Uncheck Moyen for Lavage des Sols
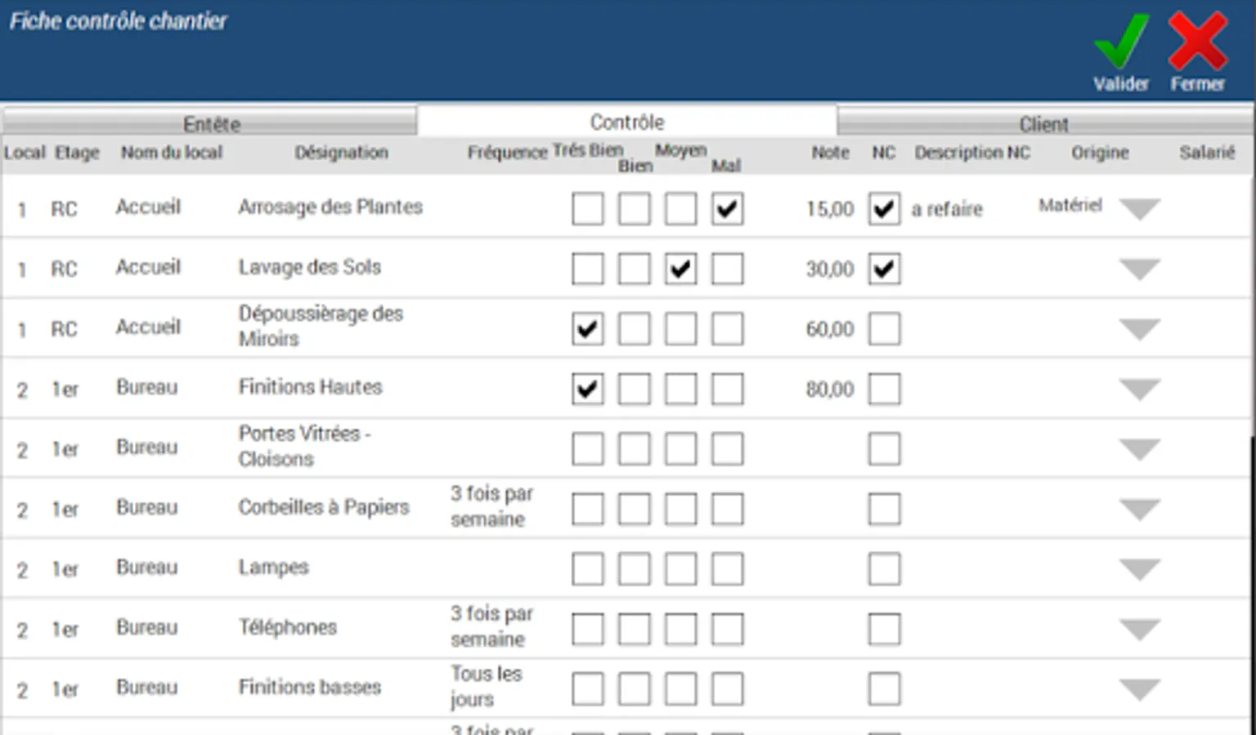Screen dimensions: 1256x735 click(x=680, y=269)
